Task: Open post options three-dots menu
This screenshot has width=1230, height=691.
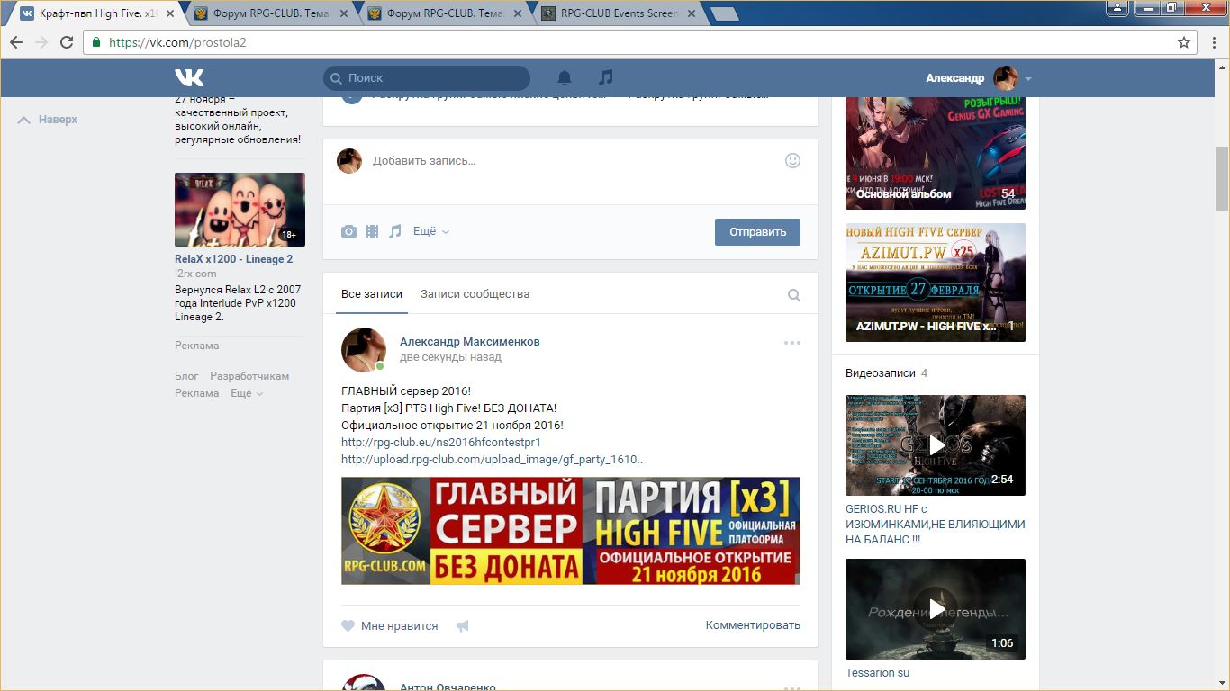Action: [x=792, y=343]
